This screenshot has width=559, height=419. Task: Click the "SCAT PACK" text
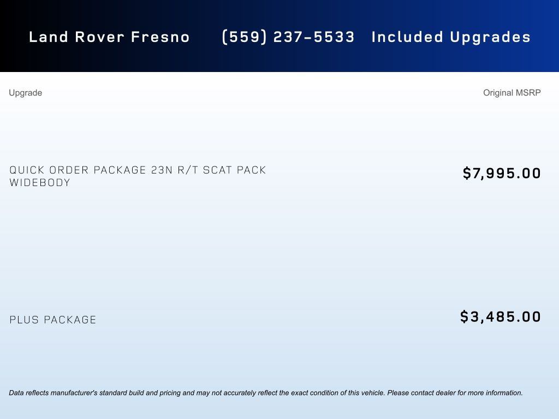235,170
